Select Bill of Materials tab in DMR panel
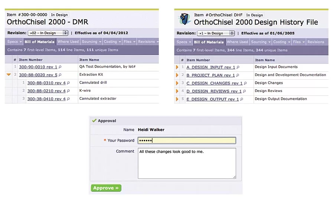The image size is (334, 204). point(39,42)
